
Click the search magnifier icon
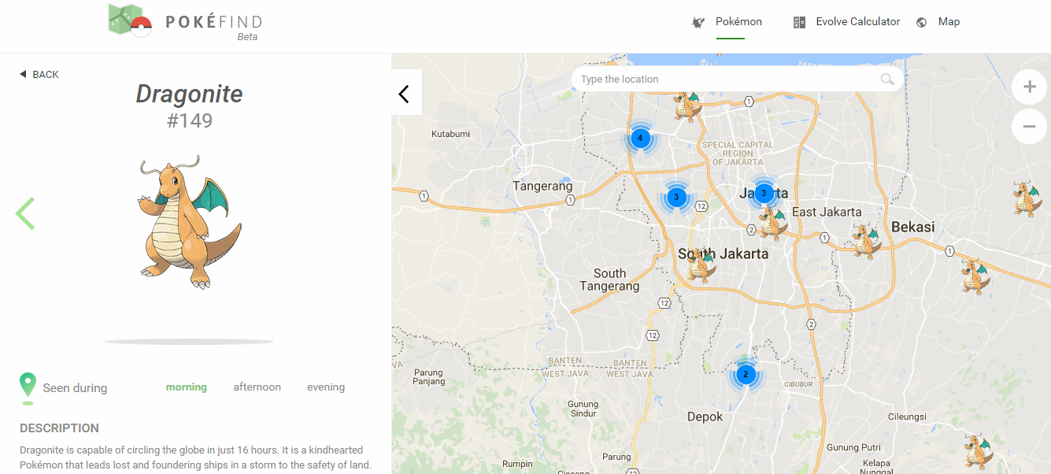[887, 79]
